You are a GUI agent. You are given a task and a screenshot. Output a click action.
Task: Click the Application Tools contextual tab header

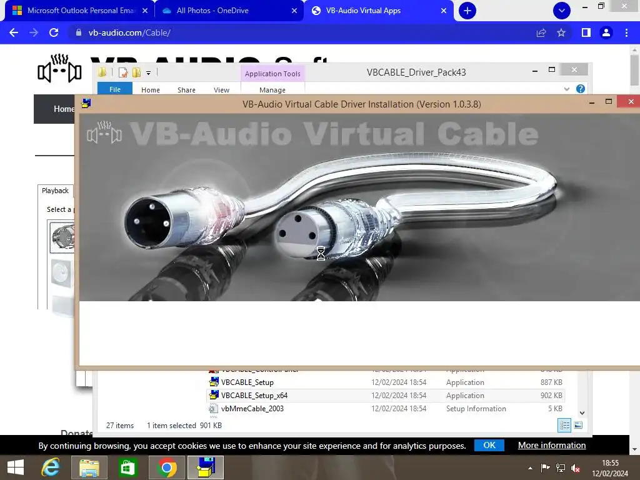tap(272, 74)
